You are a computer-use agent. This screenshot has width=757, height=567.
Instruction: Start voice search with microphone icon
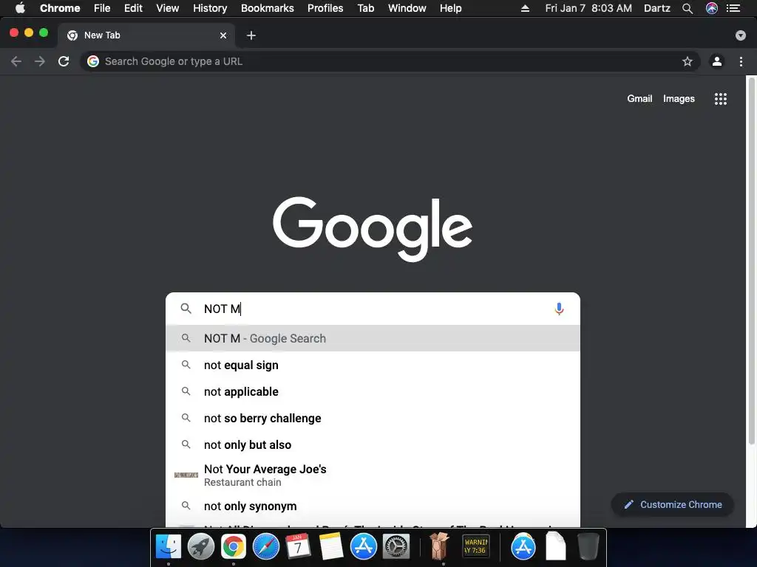coord(559,309)
